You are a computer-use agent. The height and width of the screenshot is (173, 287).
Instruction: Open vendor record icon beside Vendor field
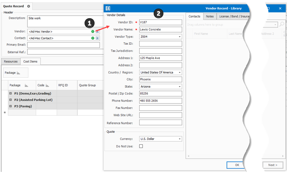97,32
